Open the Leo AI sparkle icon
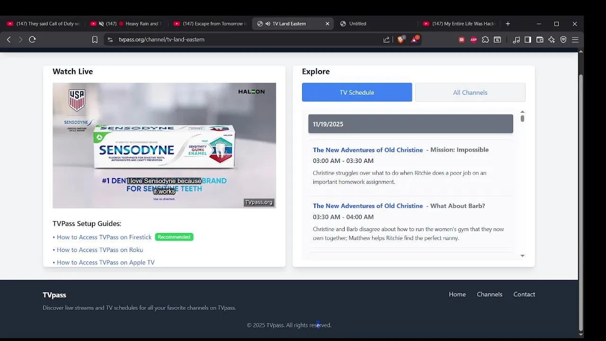606x341 pixels. (552, 40)
